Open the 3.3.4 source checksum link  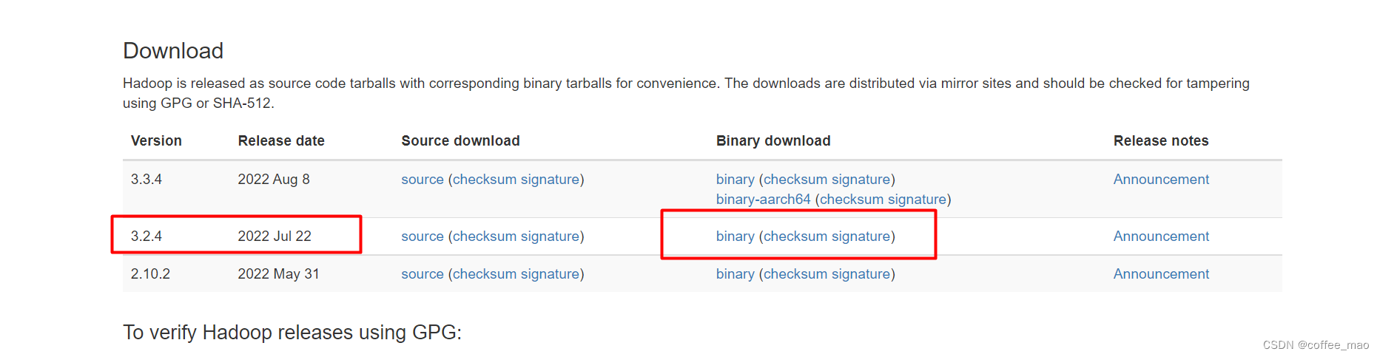(485, 180)
